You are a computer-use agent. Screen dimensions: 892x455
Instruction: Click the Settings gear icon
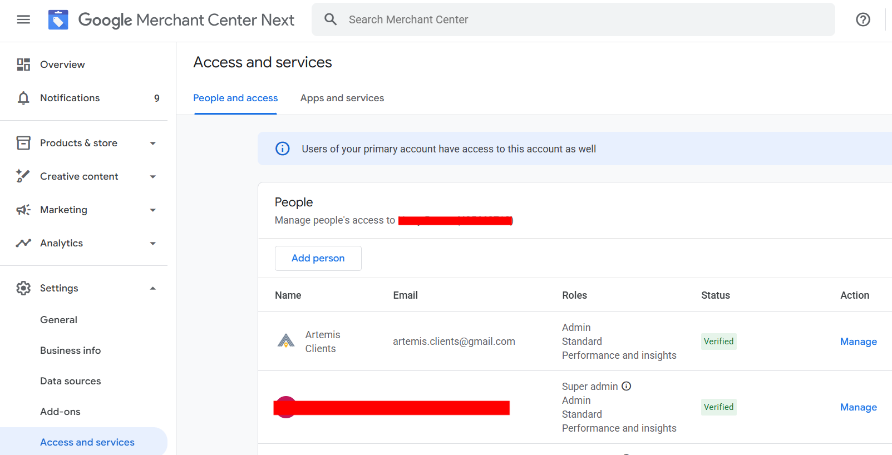click(23, 288)
